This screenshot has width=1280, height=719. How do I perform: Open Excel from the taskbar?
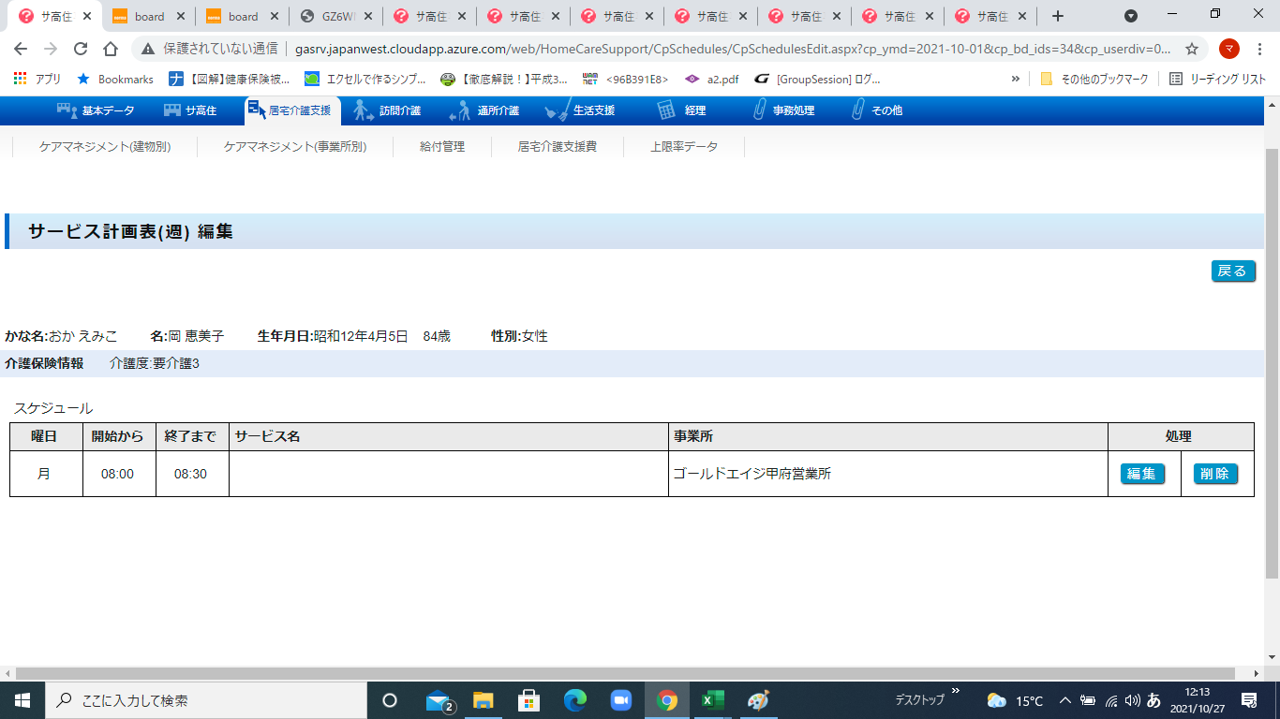coord(713,700)
